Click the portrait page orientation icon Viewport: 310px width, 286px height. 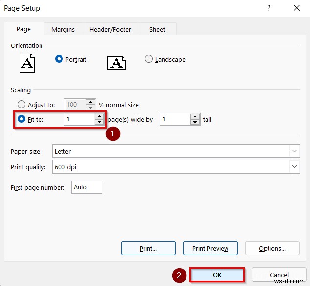[x=27, y=64]
